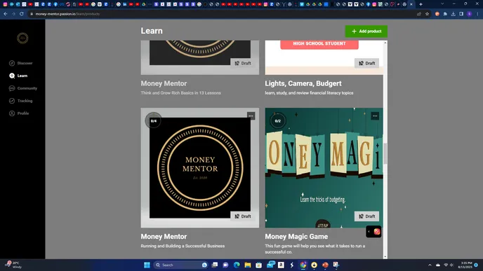Viewport: 483px width, 271px height.
Task: Toggle the browser side panel
Action: (461, 14)
